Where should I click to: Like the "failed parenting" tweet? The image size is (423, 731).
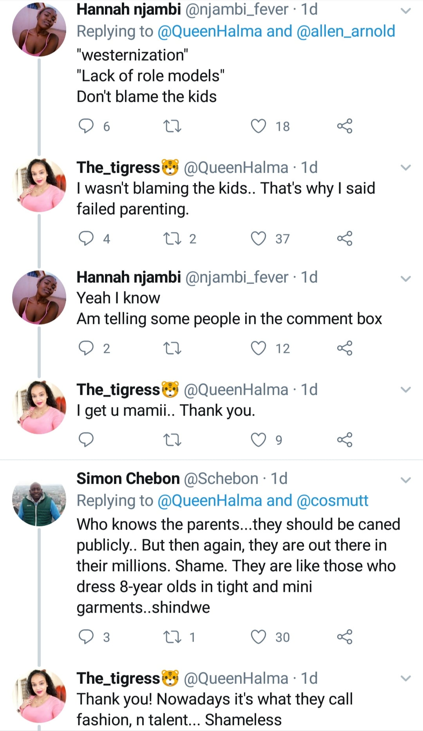click(258, 238)
